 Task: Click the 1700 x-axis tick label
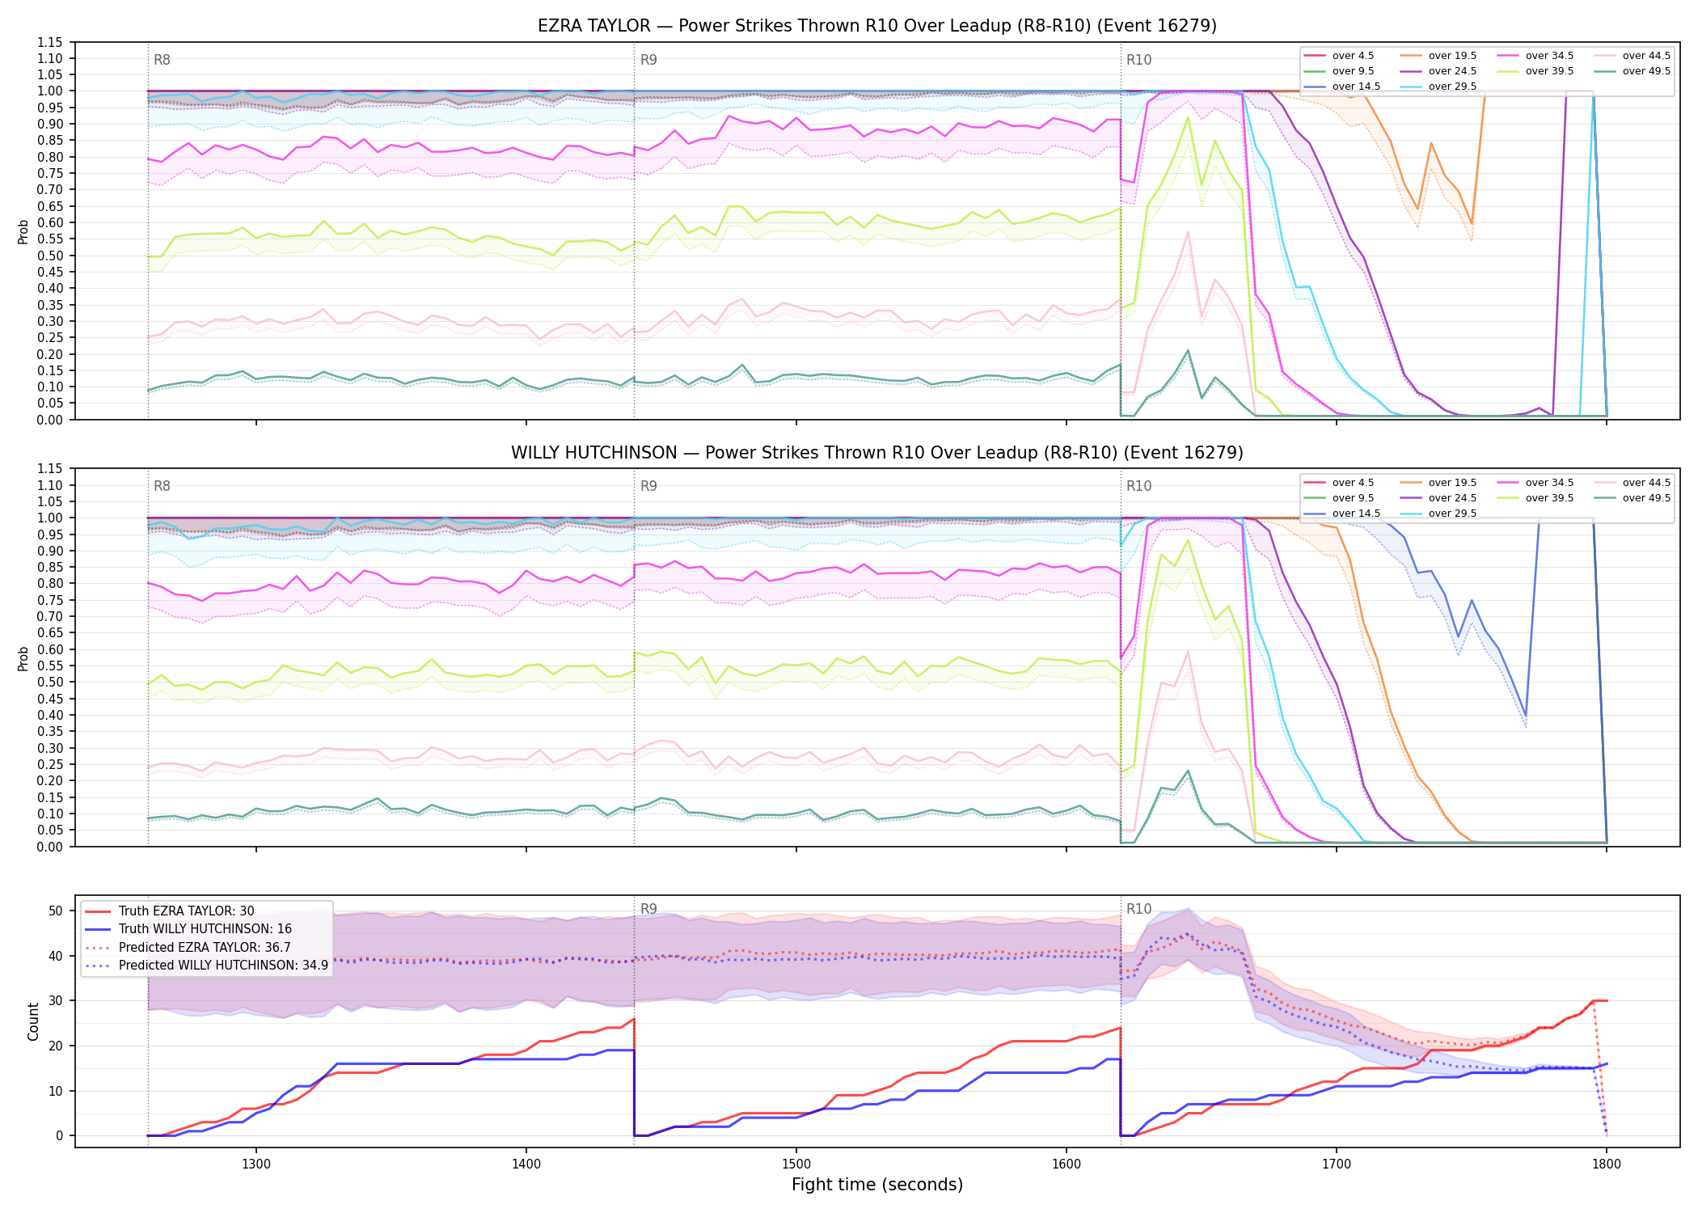coord(1337,1164)
